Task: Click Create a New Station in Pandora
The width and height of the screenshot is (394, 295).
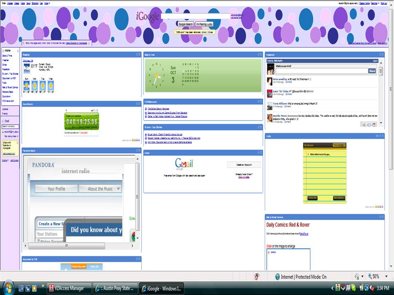Action: tap(52, 224)
